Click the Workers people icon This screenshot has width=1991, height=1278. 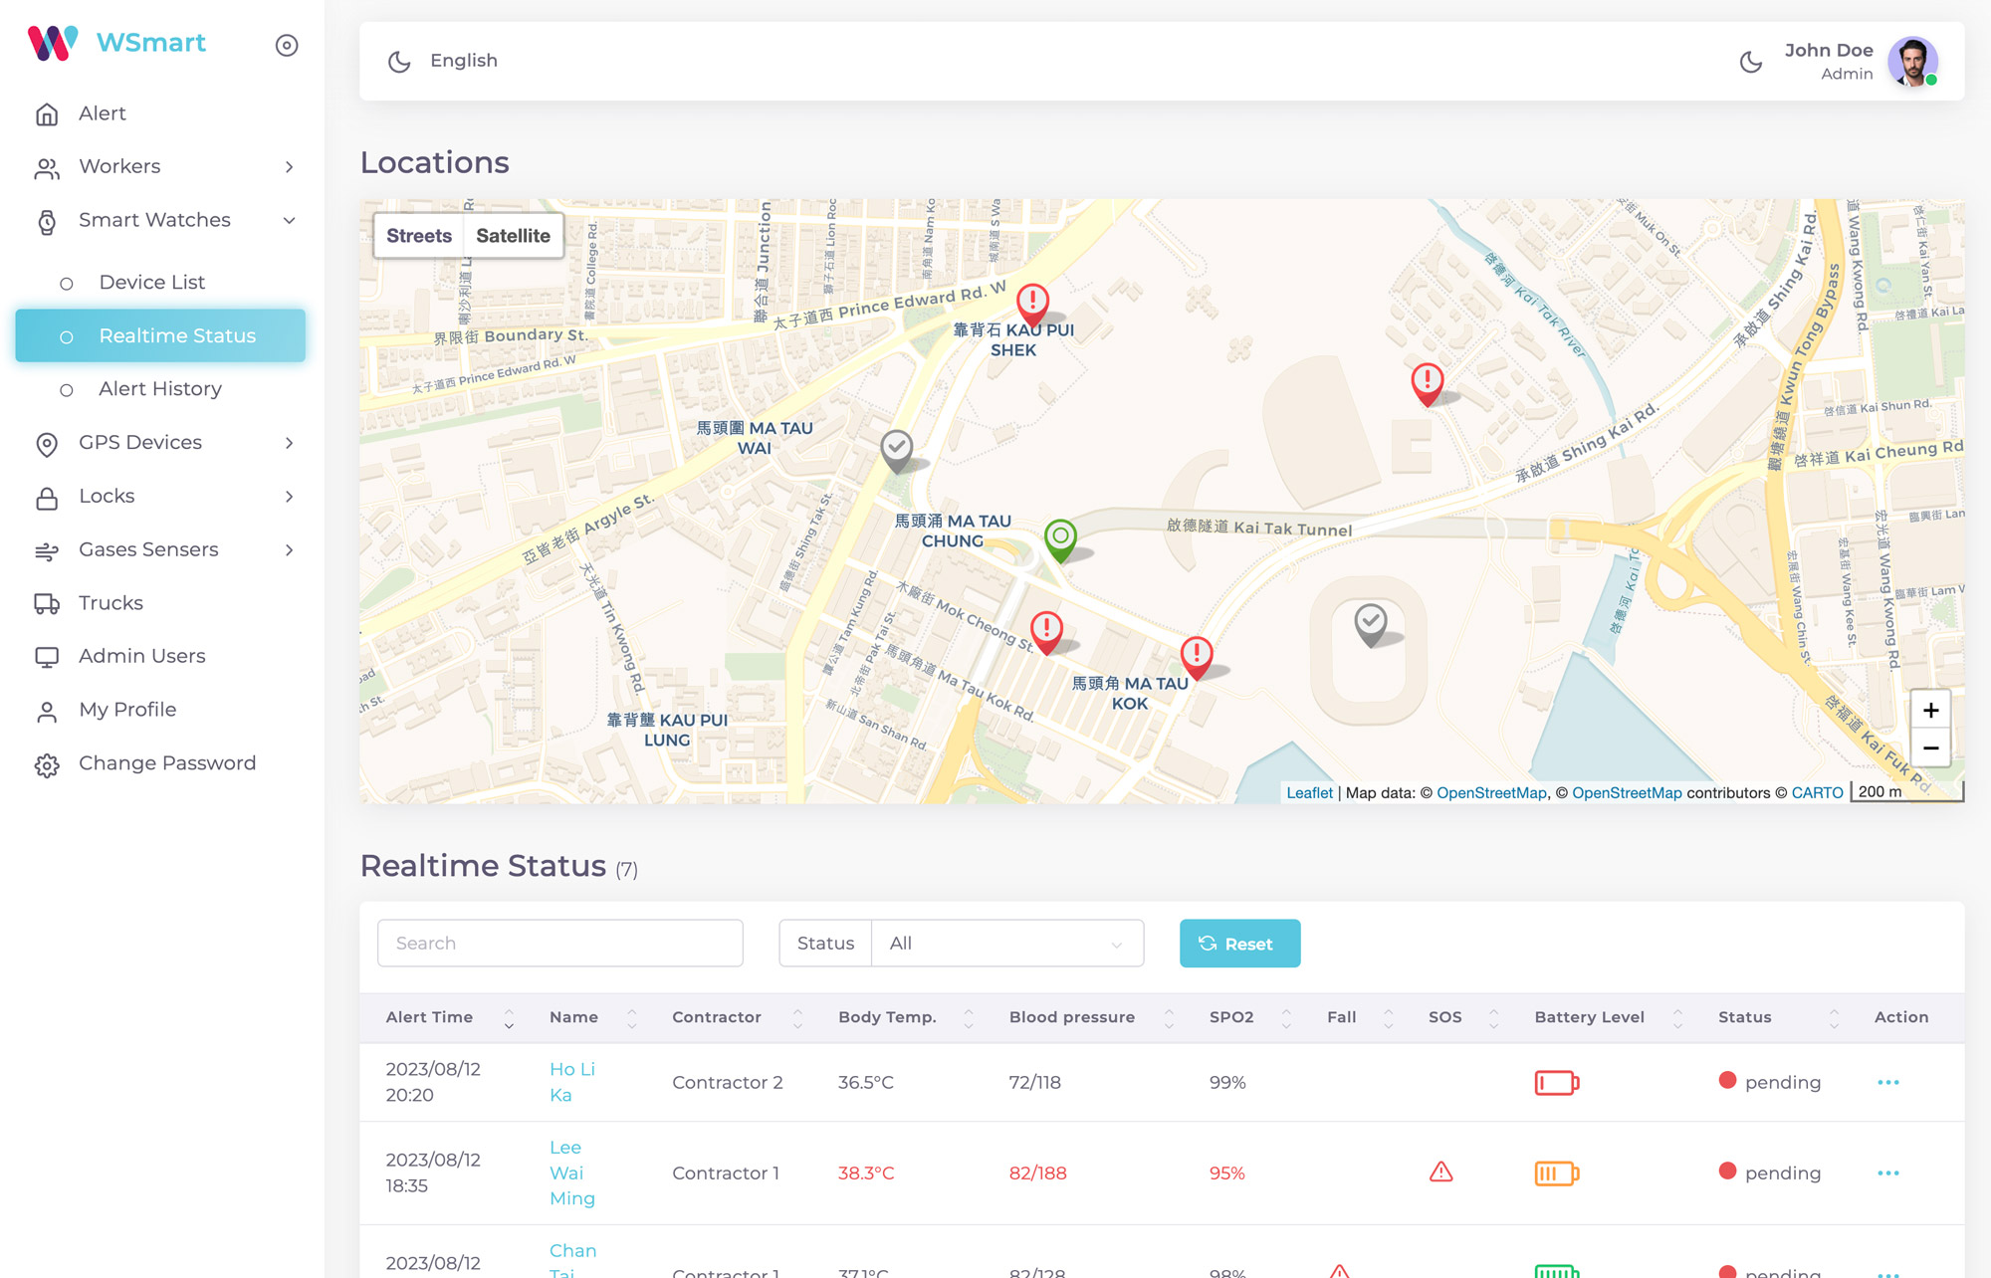[47, 168]
